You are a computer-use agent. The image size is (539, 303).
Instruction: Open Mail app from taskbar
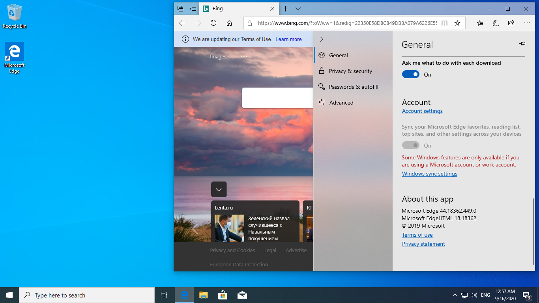click(x=242, y=295)
